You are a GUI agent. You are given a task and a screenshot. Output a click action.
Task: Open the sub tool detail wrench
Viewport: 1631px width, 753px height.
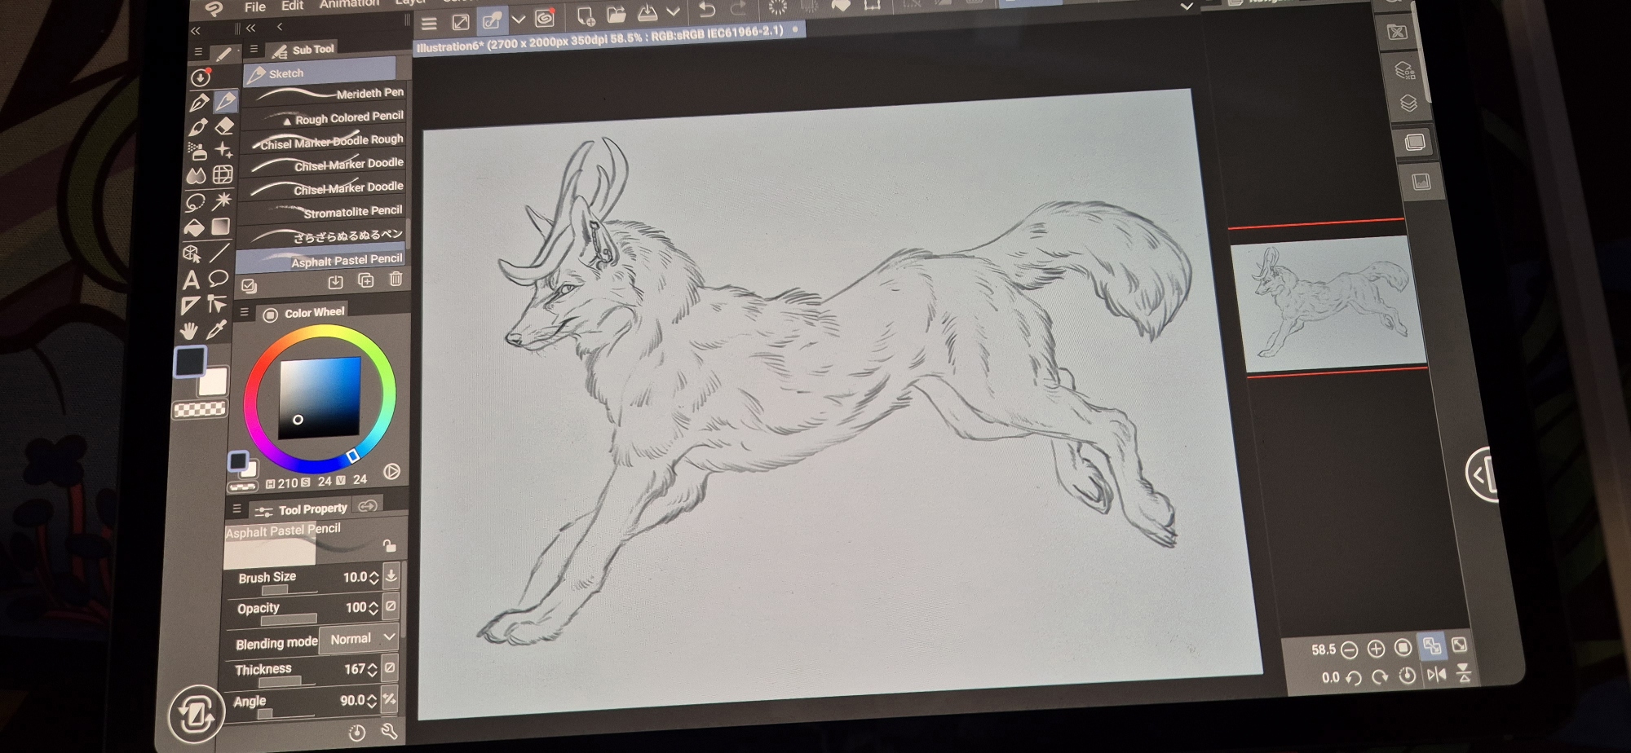click(389, 731)
